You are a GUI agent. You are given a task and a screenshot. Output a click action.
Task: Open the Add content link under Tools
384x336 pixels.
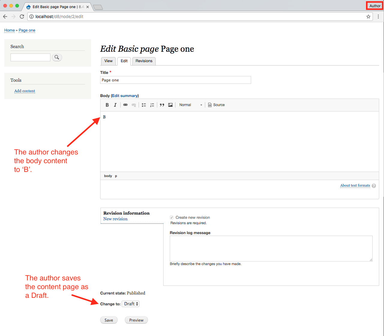(25, 91)
